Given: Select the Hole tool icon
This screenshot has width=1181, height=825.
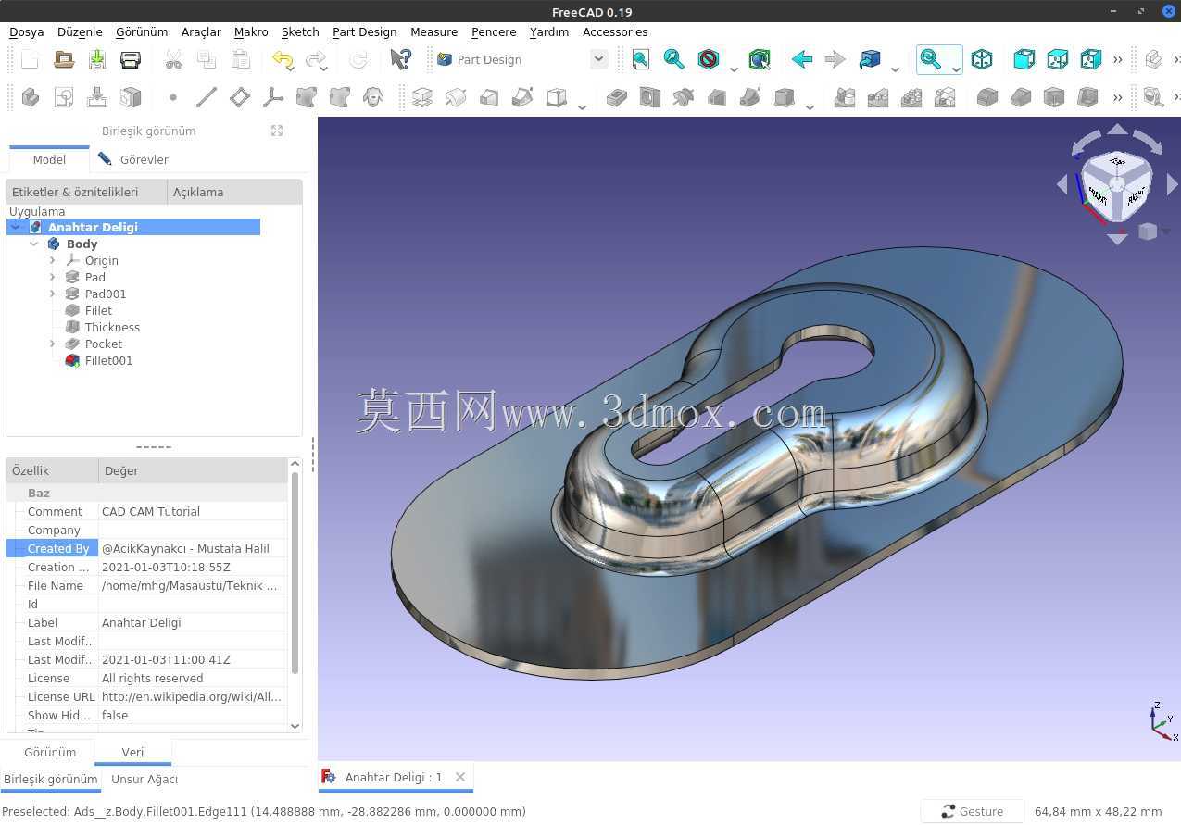Looking at the screenshot, I should (x=650, y=97).
